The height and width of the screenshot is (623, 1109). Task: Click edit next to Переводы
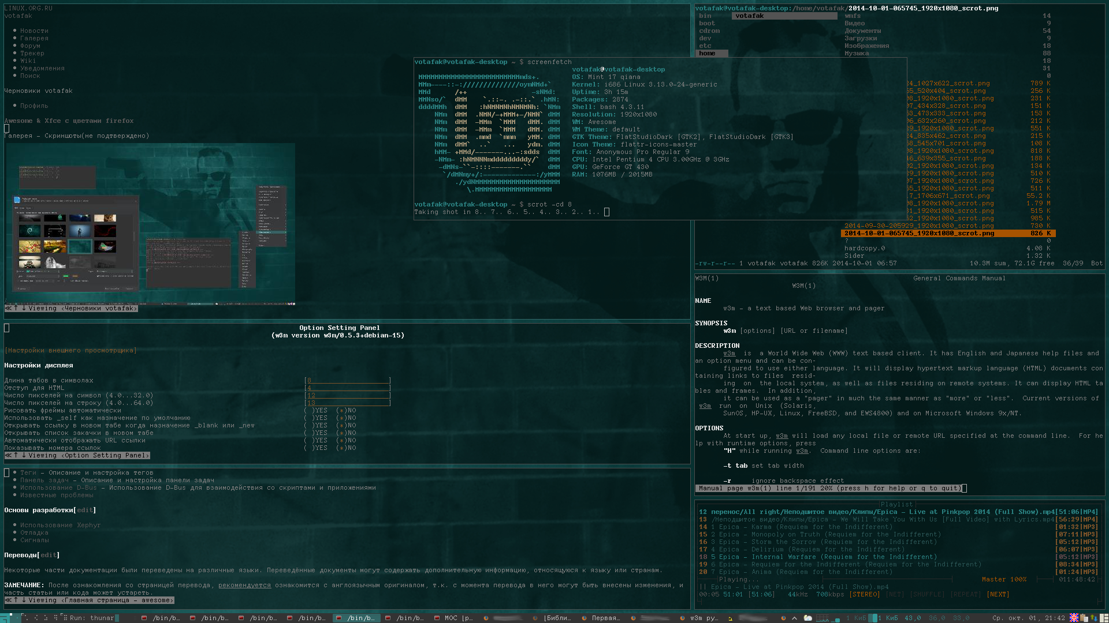click(x=49, y=556)
